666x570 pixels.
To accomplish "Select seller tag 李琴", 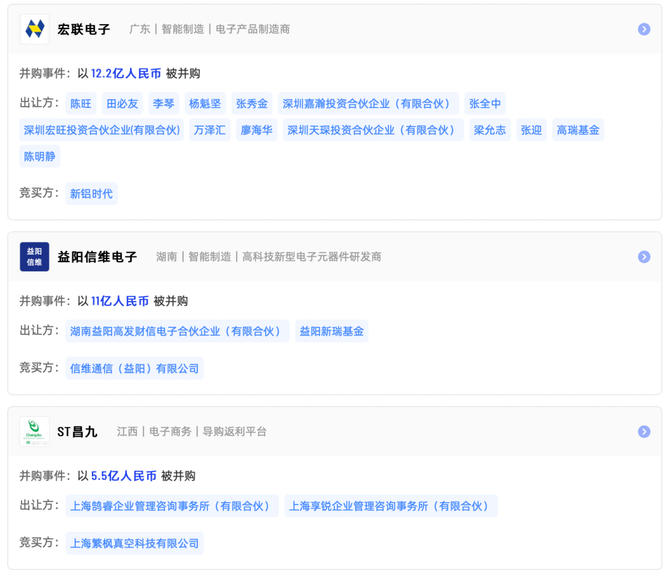I will 163,104.
